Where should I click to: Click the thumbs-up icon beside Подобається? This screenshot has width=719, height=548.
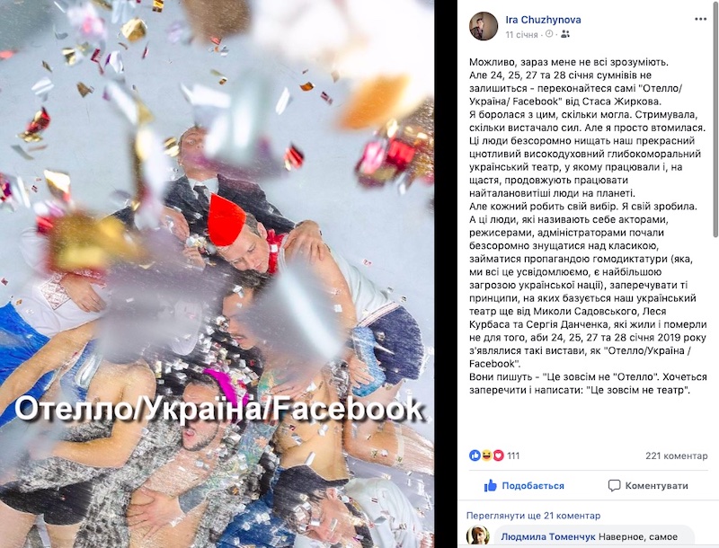pyautogui.click(x=491, y=486)
